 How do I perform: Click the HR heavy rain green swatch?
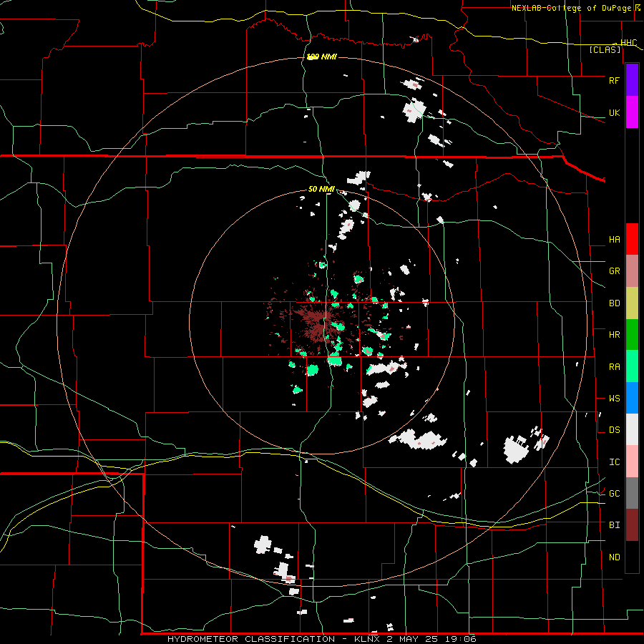[632, 335]
